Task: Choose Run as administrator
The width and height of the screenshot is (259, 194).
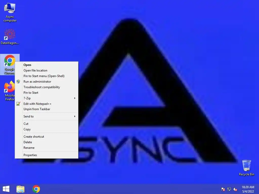Action: tap(47, 82)
